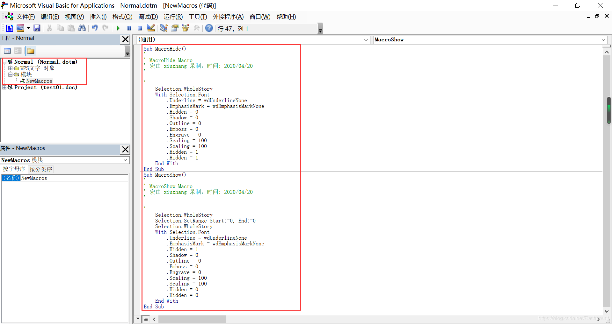The width and height of the screenshot is (612, 324).
Task: Click the Full Module View button
Action: click(146, 319)
